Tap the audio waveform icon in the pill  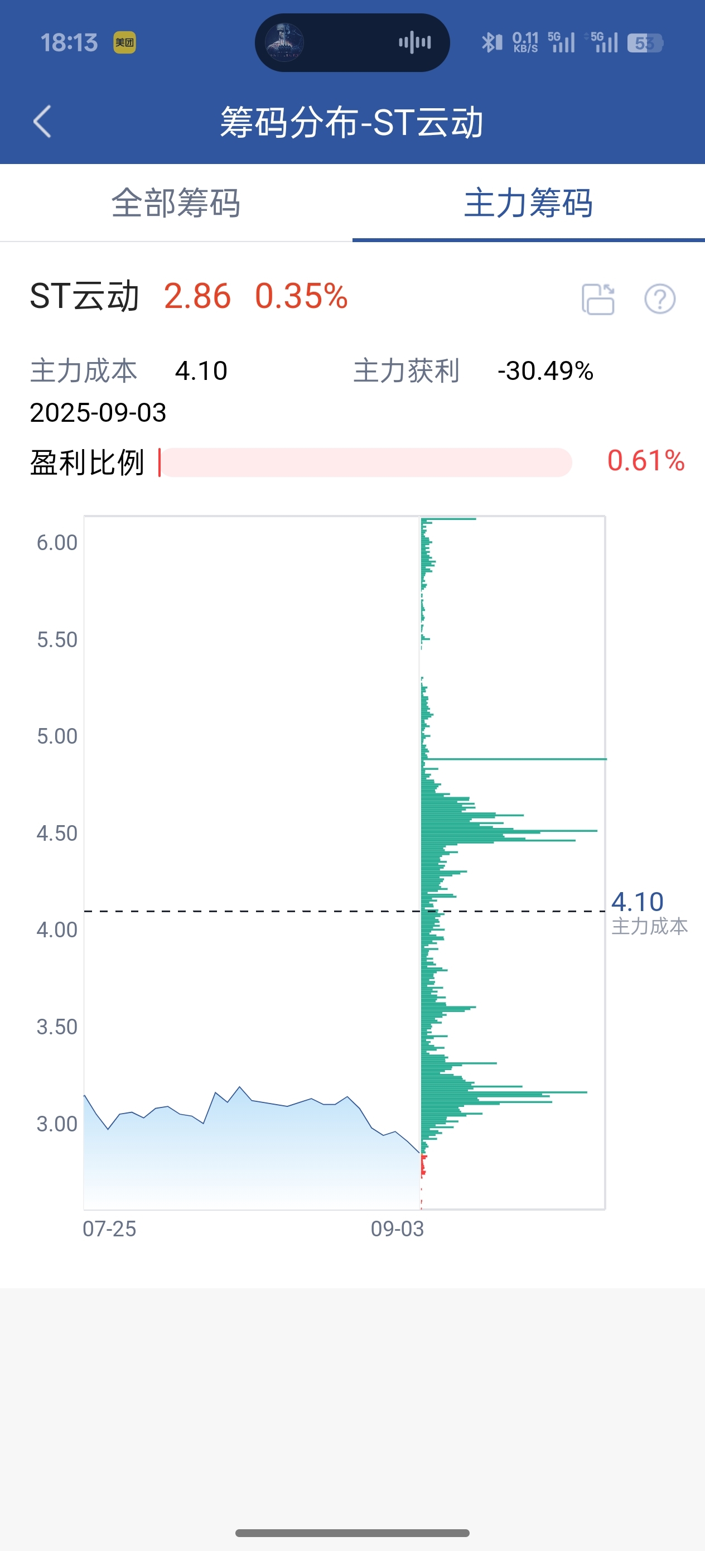[x=415, y=43]
